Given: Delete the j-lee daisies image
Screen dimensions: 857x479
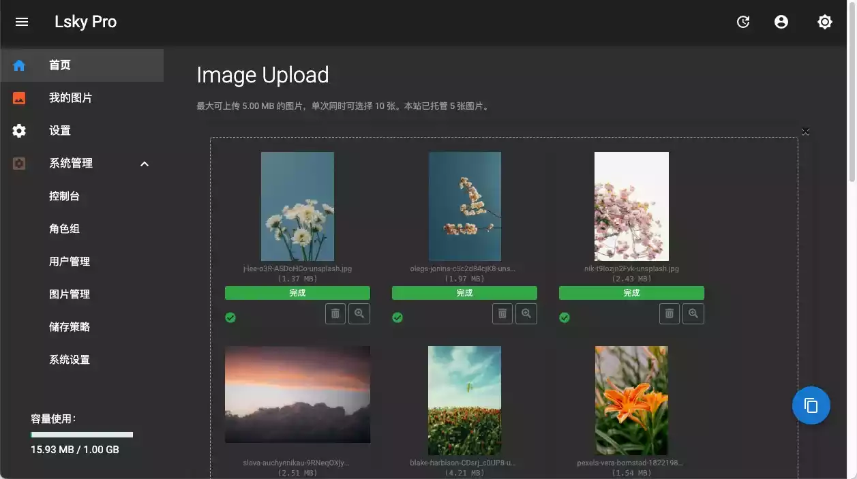Looking at the screenshot, I should 335,313.
